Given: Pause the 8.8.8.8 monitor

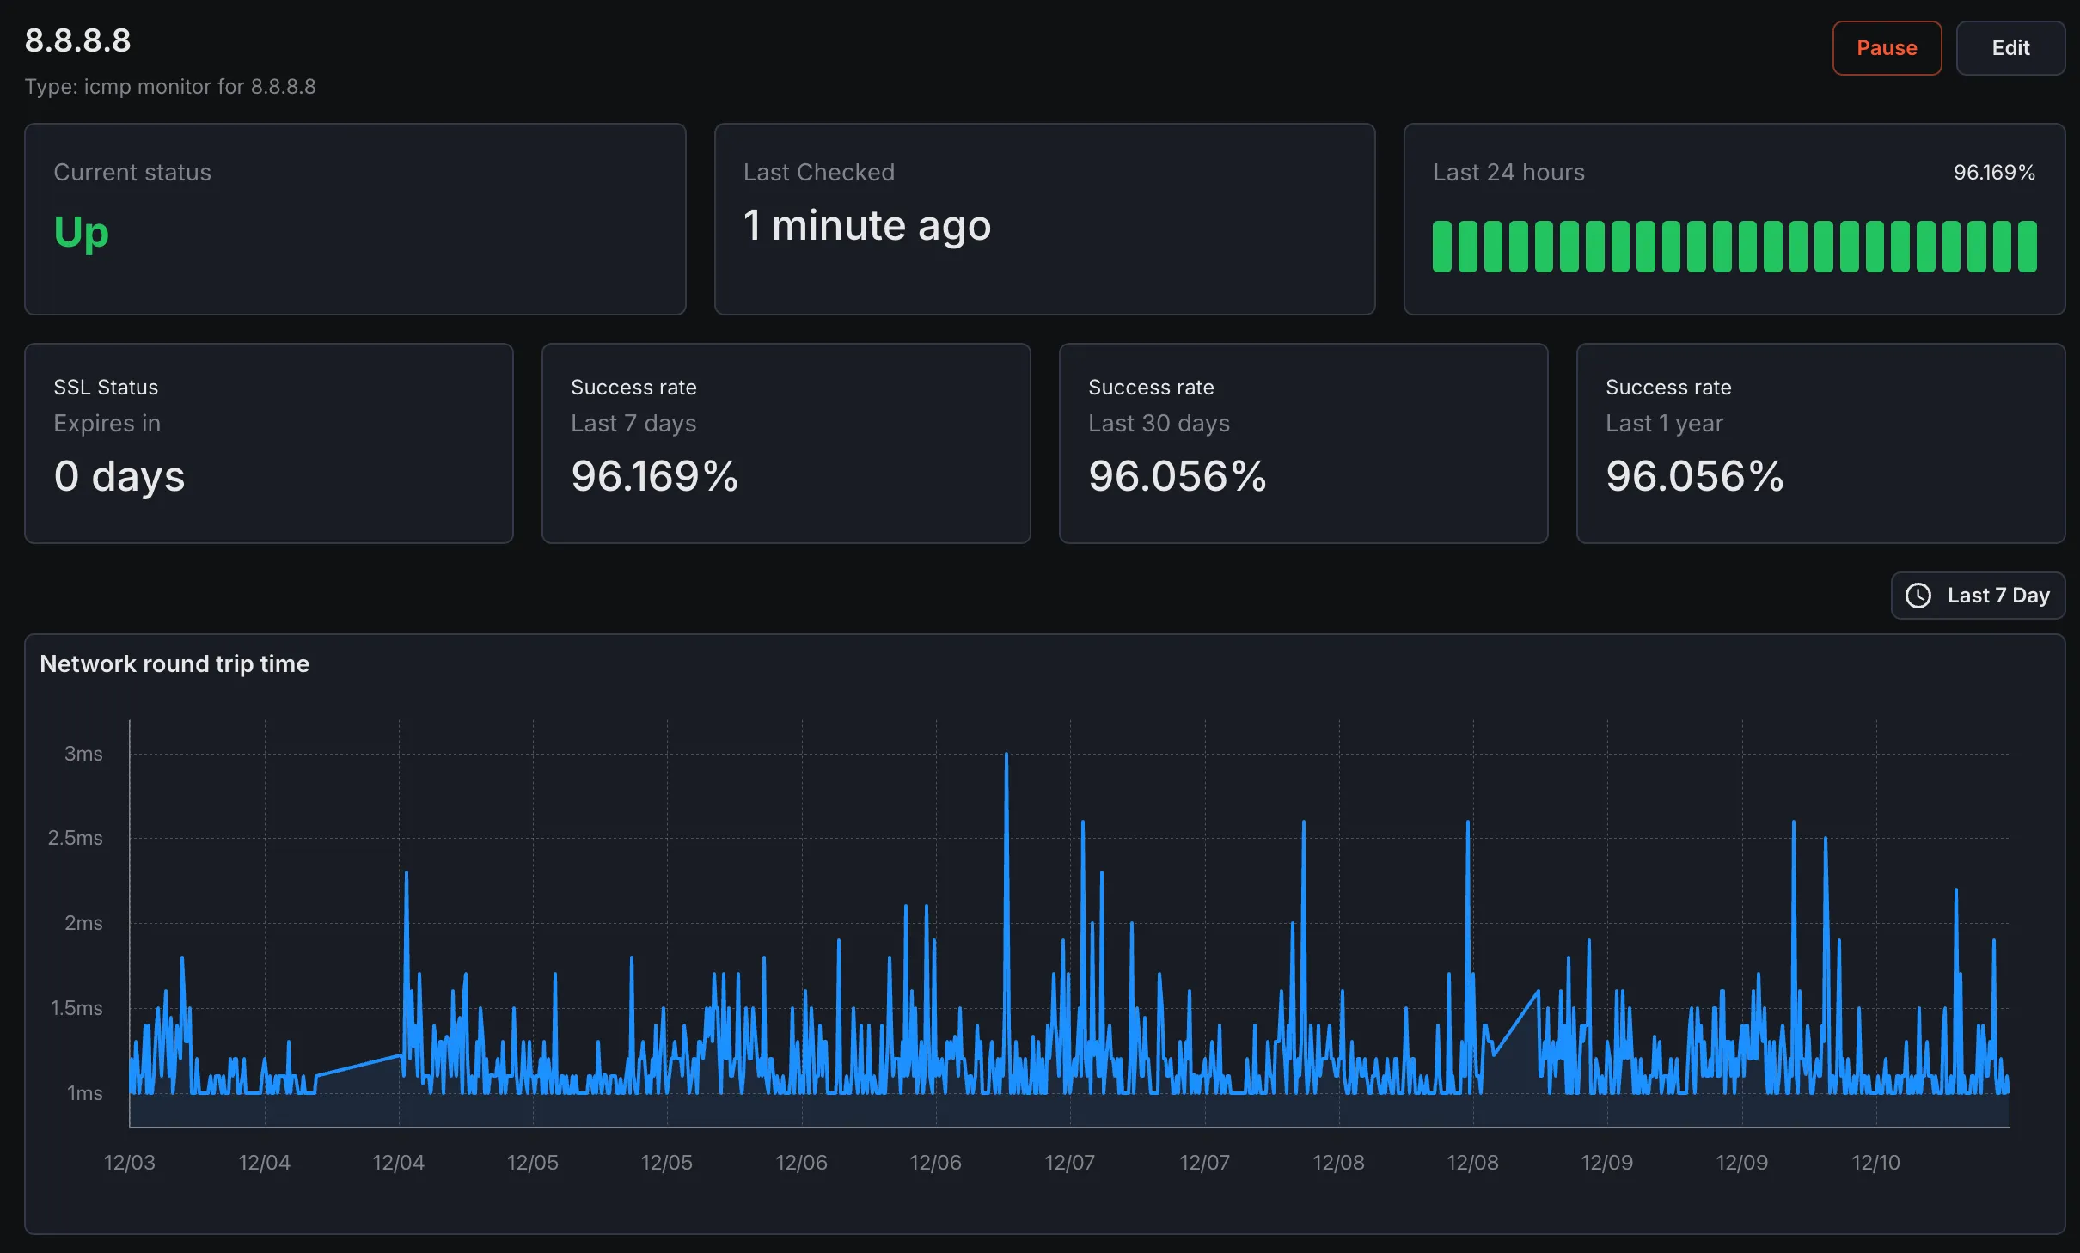Looking at the screenshot, I should (1887, 48).
